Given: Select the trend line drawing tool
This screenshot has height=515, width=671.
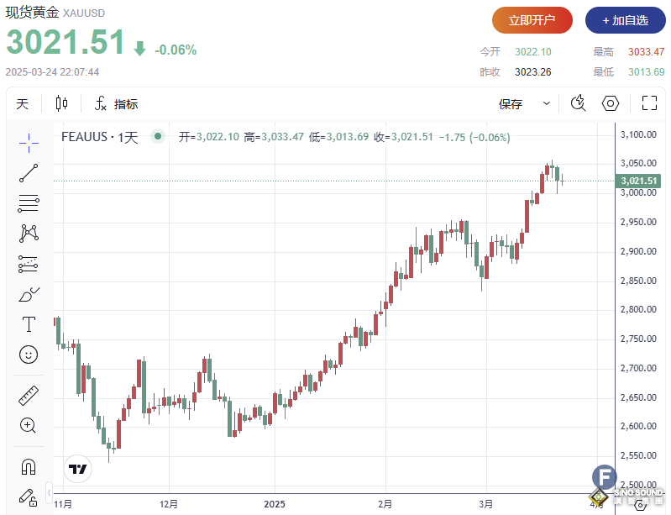Looking at the screenshot, I should [29, 173].
